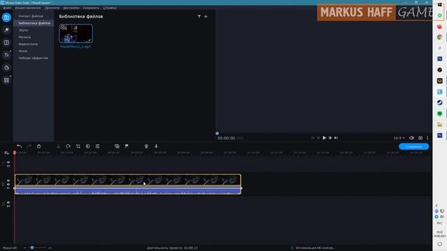
Task: Click the filter funnel icon in library
Action: [x=199, y=17]
